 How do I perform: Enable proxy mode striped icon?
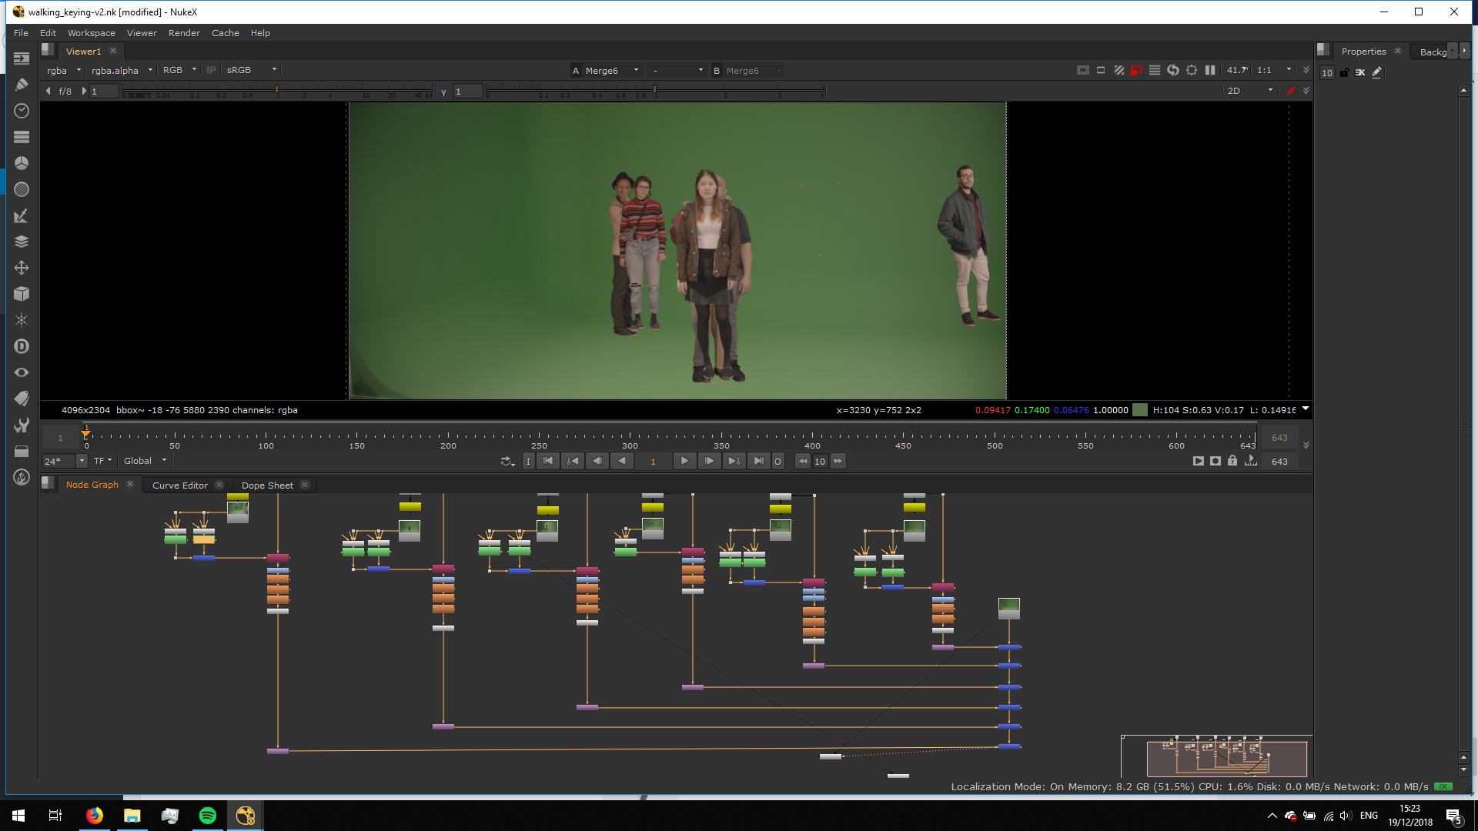coord(1119,70)
